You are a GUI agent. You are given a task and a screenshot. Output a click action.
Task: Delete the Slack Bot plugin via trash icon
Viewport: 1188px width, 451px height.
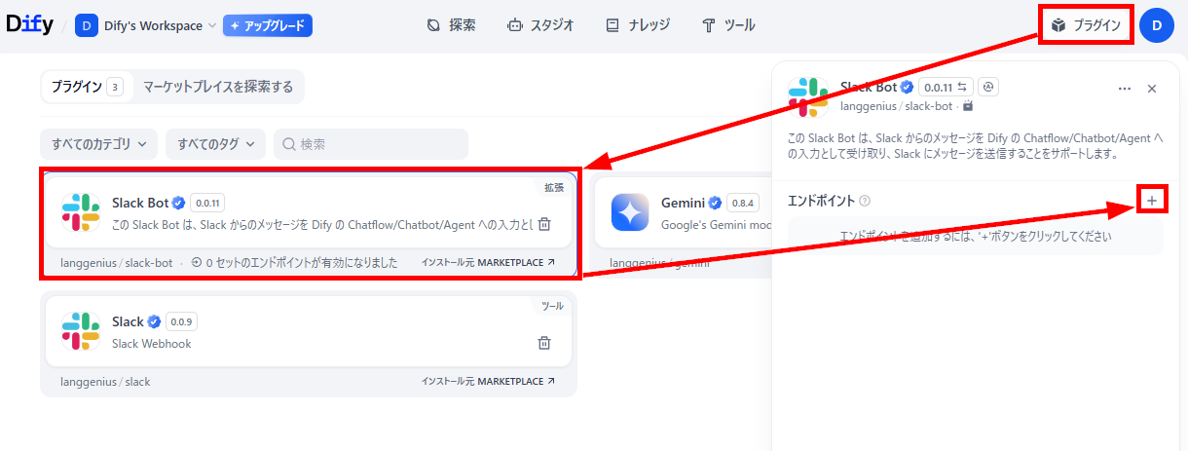coord(544,225)
